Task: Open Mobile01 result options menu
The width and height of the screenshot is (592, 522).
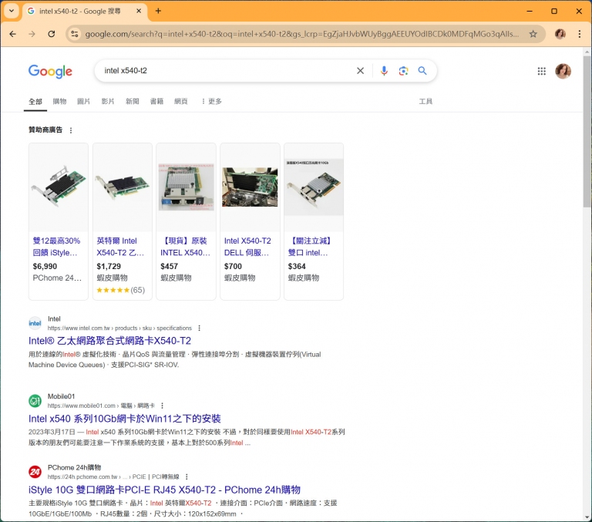Action: click(163, 406)
